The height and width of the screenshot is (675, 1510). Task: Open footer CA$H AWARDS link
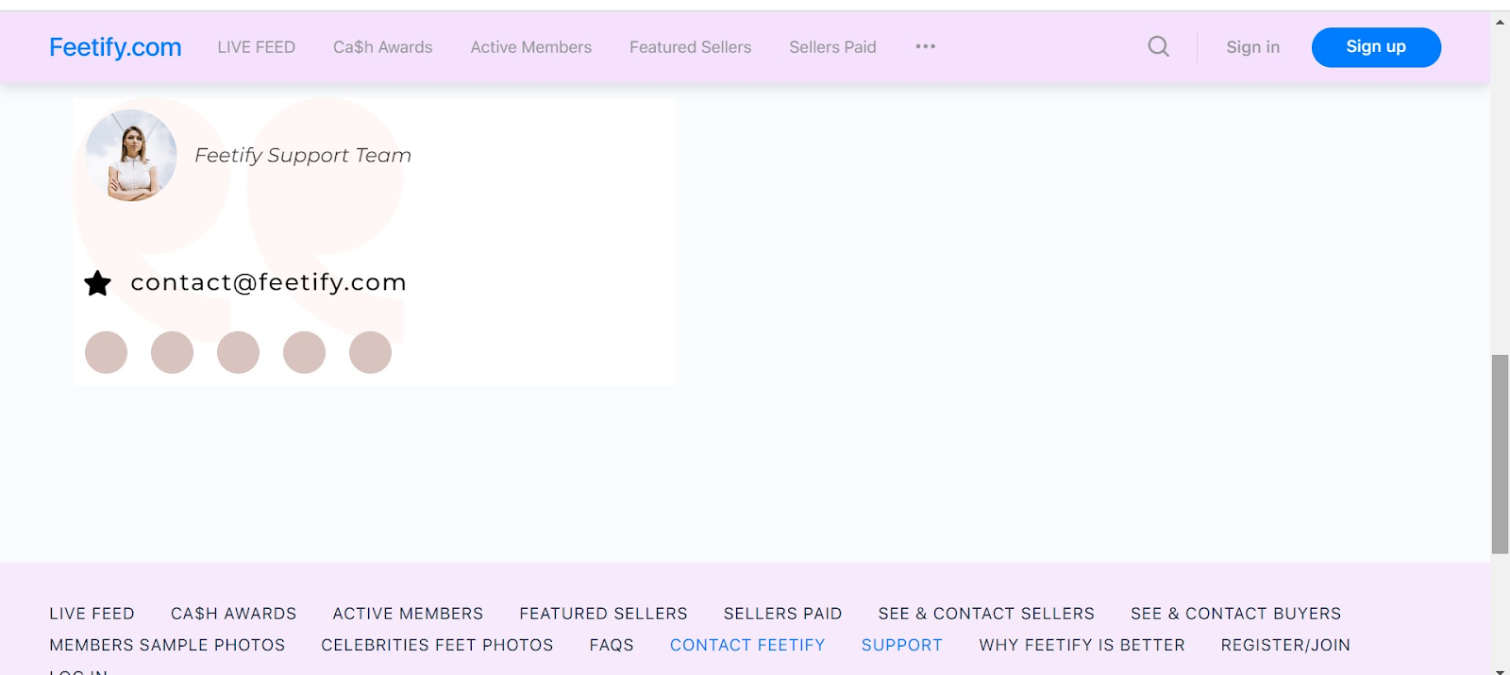click(234, 614)
